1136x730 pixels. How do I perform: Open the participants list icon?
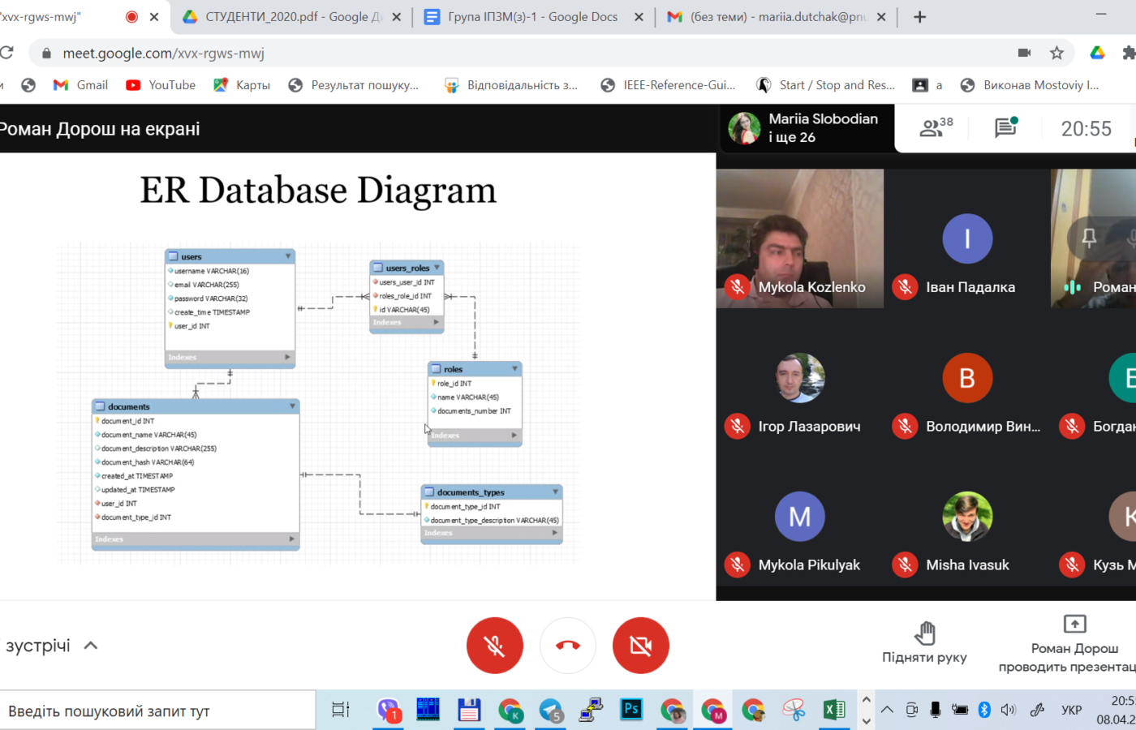(935, 128)
